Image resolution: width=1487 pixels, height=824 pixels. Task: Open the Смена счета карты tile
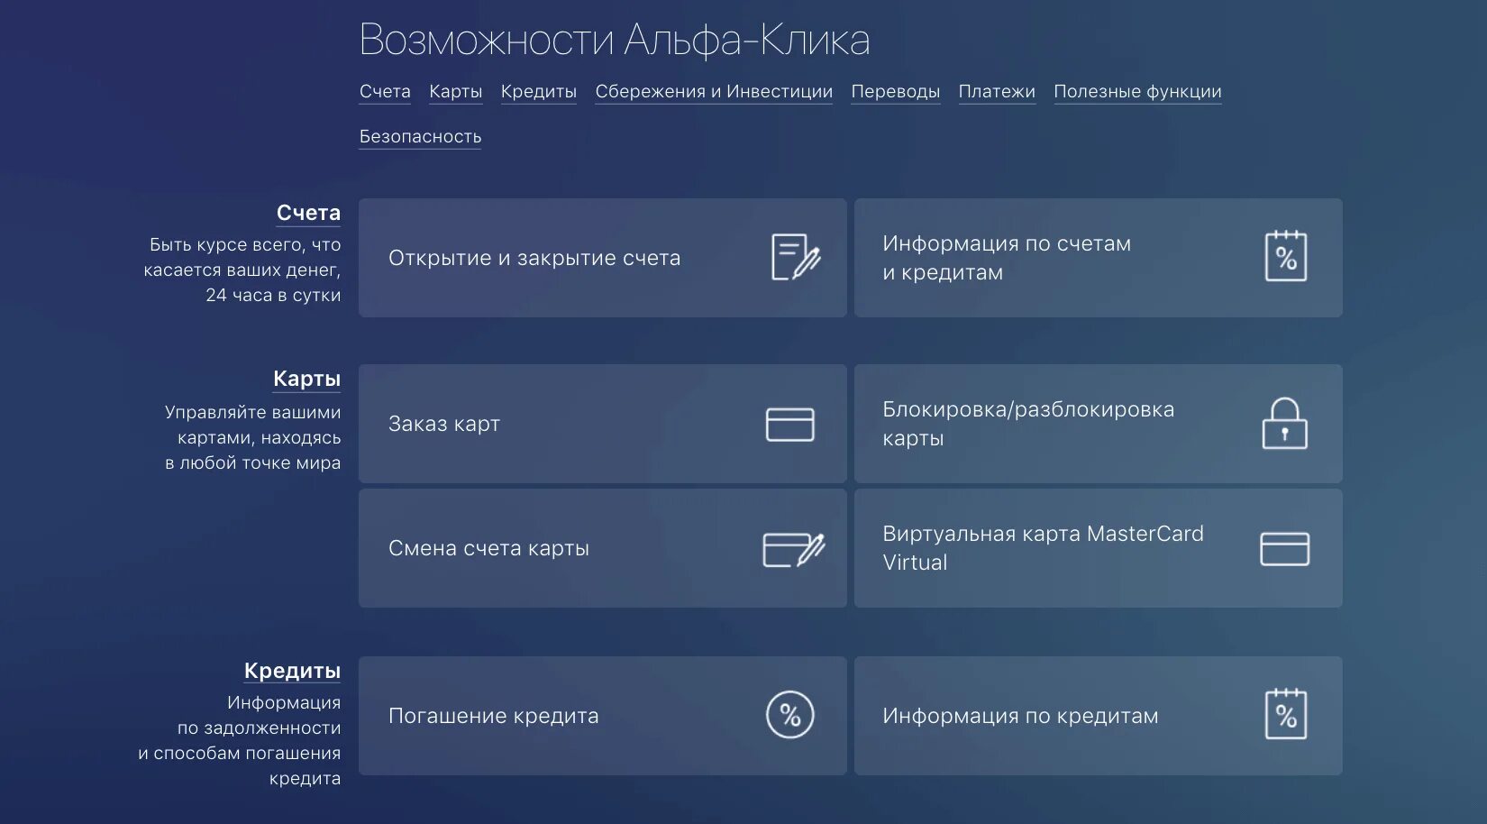[602, 548]
